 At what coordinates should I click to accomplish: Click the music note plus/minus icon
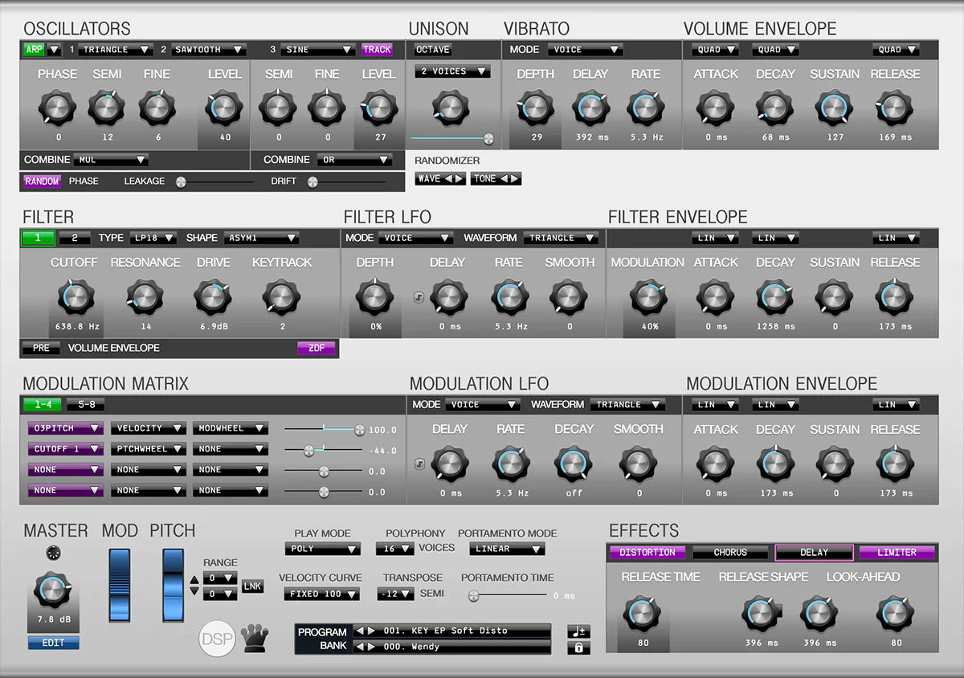pos(578,631)
